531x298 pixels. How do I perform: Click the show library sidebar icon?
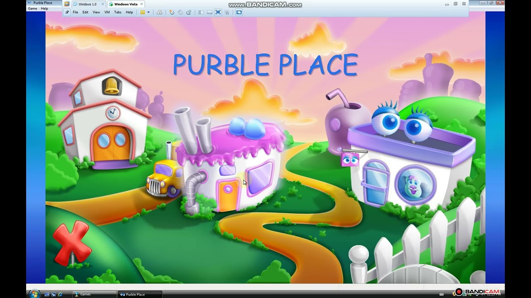tap(201, 12)
